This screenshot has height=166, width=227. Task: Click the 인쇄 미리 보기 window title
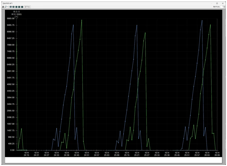pos(8,3)
